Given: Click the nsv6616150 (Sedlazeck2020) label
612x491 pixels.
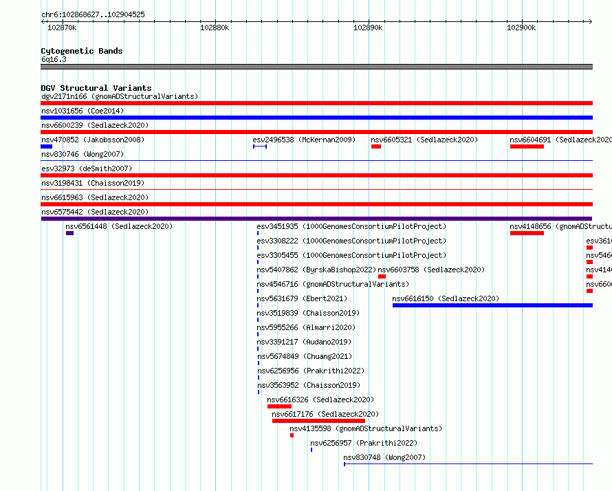Looking at the screenshot, I should click(x=446, y=298).
